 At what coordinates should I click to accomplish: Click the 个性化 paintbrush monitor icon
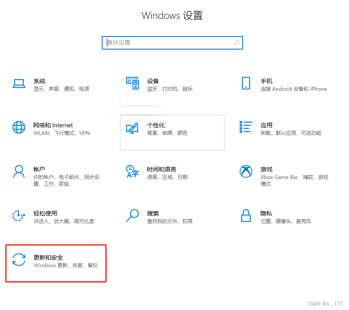132,128
